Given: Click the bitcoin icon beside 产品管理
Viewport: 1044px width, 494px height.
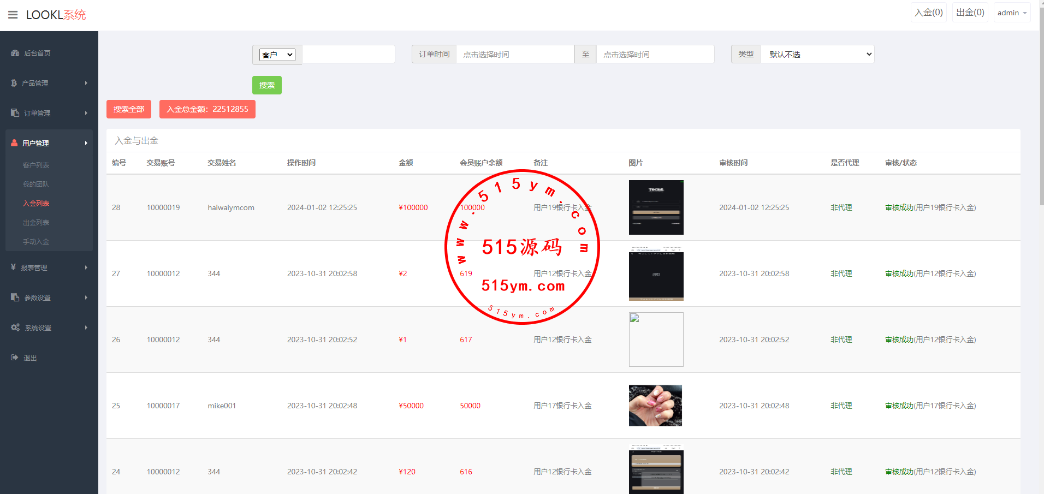Looking at the screenshot, I should tap(14, 83).
